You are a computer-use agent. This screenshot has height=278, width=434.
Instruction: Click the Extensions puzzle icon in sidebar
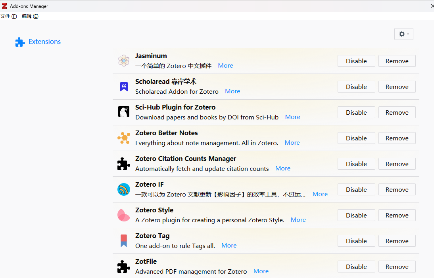click(x=20, y=42)
